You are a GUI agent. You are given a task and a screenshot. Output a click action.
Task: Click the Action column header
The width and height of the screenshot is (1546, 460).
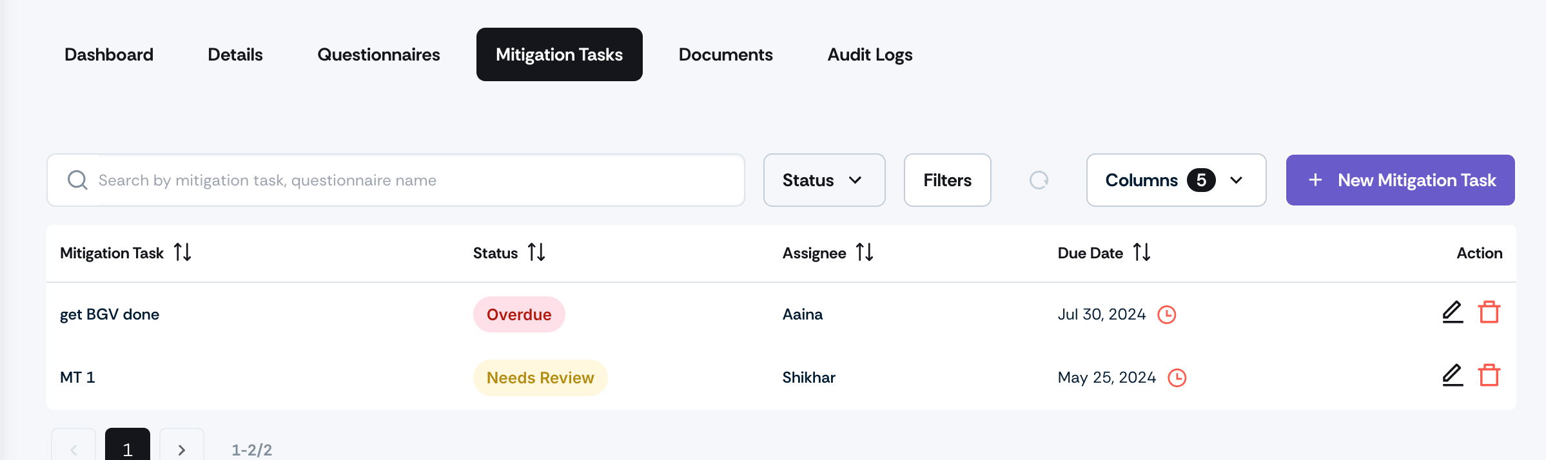(x=1480, y=253)
